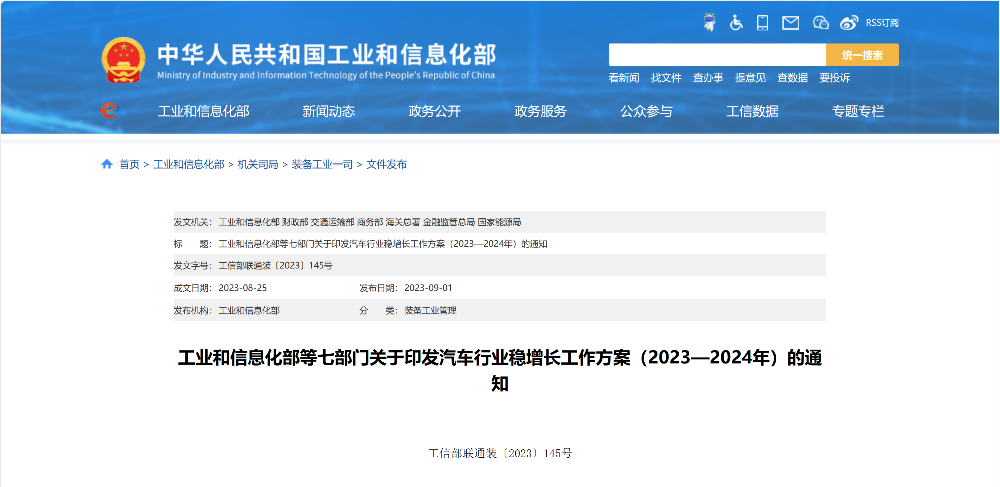Screen dimensions: 1000x487
Task: Open the 公众参与 nav menu
Action: (x=646, y=111)
